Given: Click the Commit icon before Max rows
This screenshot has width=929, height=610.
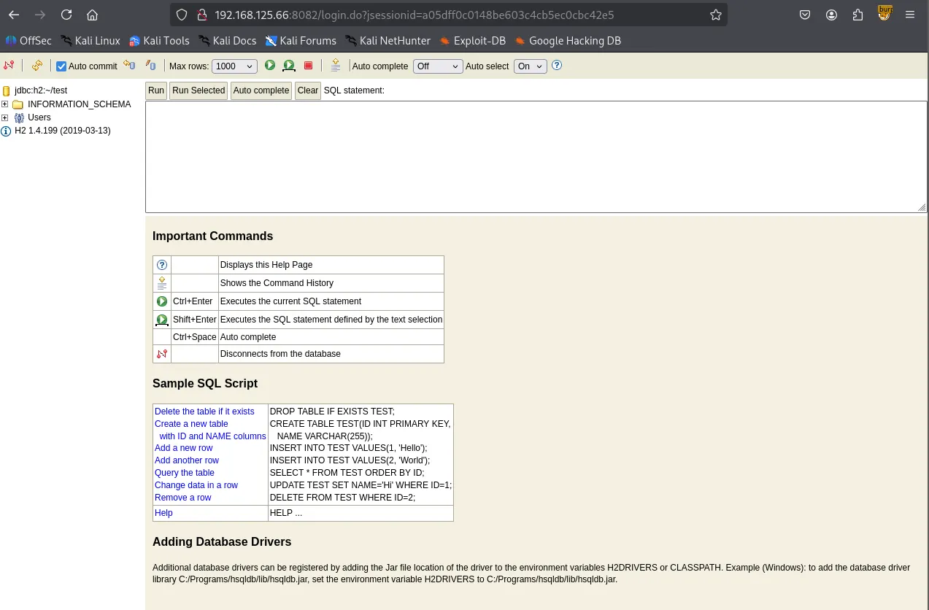Looking at the screenshot, I should point(150,66).
